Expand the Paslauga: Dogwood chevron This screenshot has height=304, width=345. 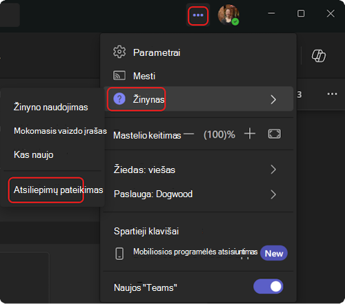pyautogui.click(x=273, y=194)
